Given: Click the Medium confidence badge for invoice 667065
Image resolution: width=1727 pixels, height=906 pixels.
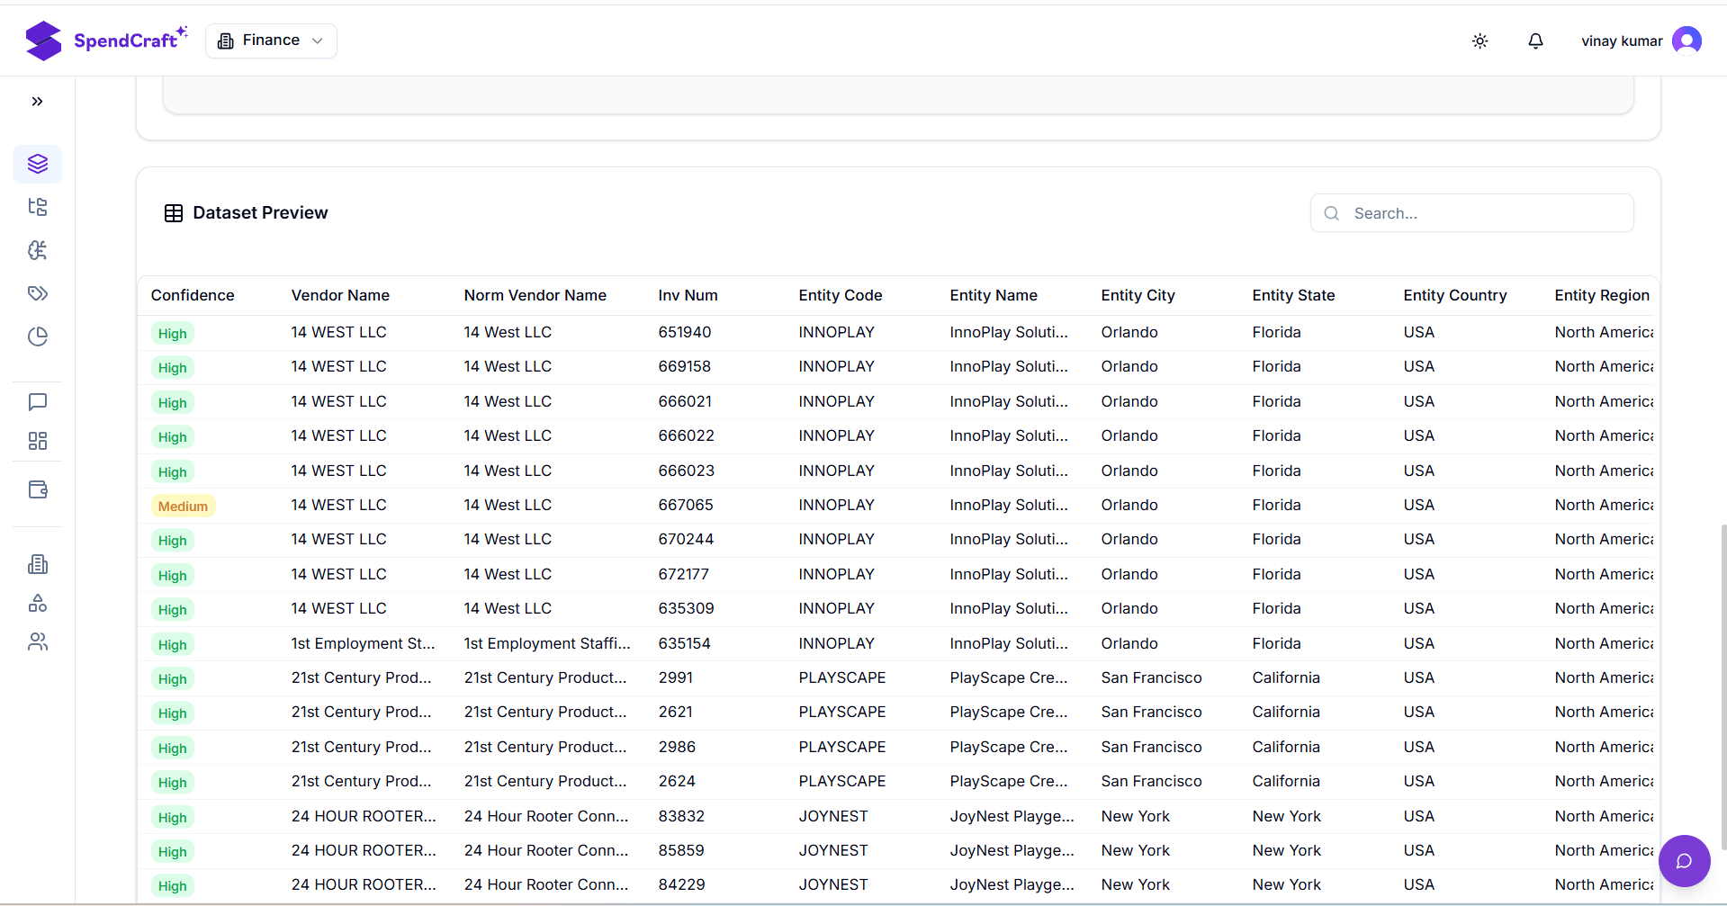Looking at the screenshot, I should [183, 506].
